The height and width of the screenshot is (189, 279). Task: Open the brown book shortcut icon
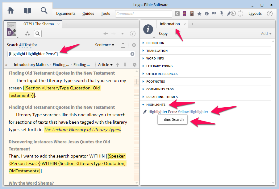coord(192,14)
